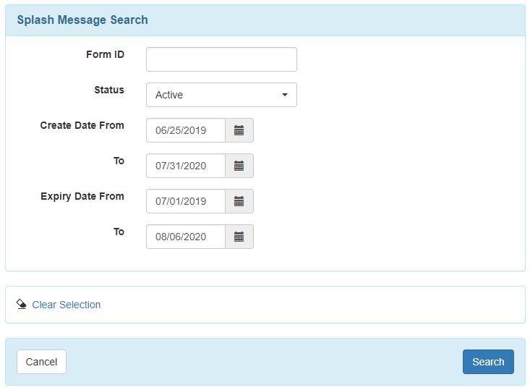Expand the Status dropdown showing Active
This screenshot has height=390, width=530.
coord(221,95)
